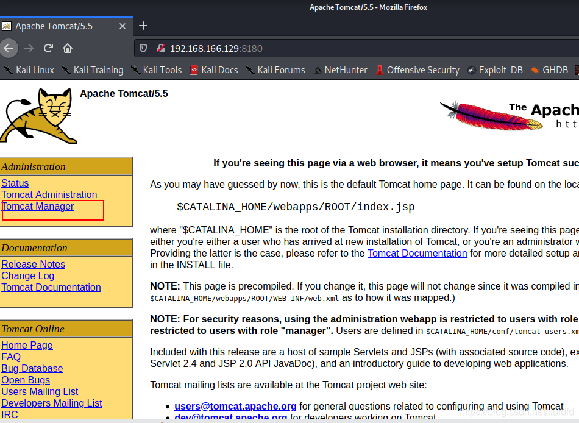
Task: Open the Exploit-DB bookmark
Action: (495, 70)
